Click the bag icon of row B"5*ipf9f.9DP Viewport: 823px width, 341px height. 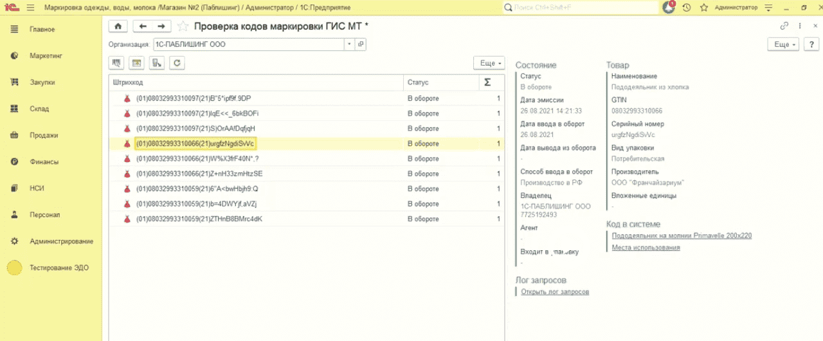click(128, 98)
